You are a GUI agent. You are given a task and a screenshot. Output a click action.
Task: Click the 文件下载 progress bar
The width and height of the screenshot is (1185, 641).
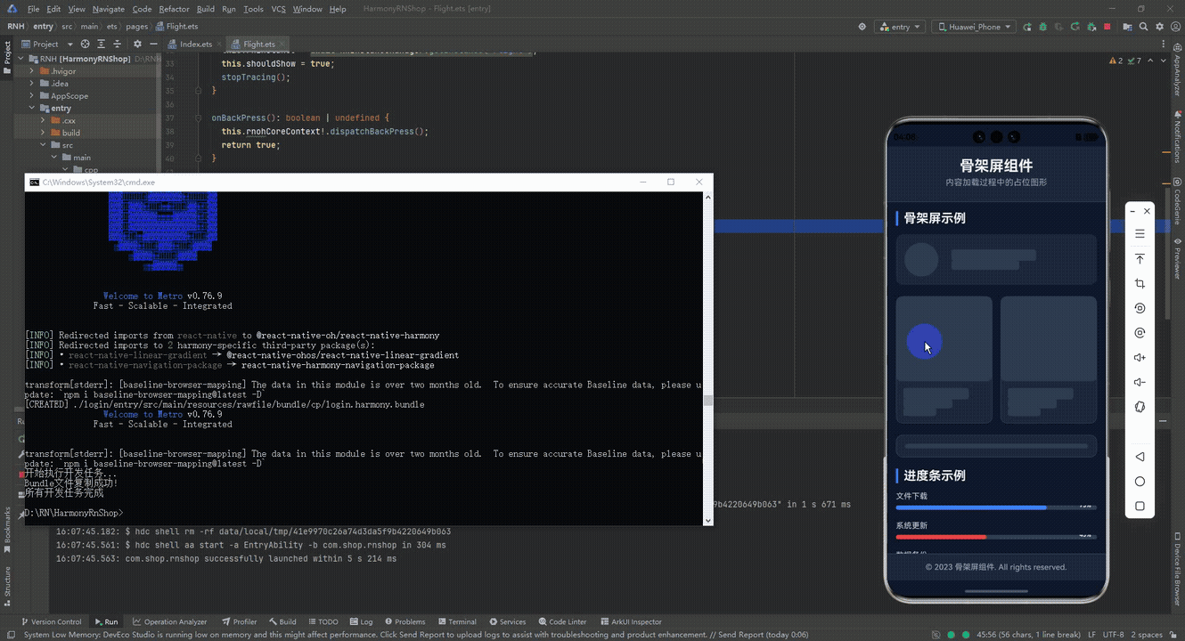pyautogui.click(x=995, y=507)
